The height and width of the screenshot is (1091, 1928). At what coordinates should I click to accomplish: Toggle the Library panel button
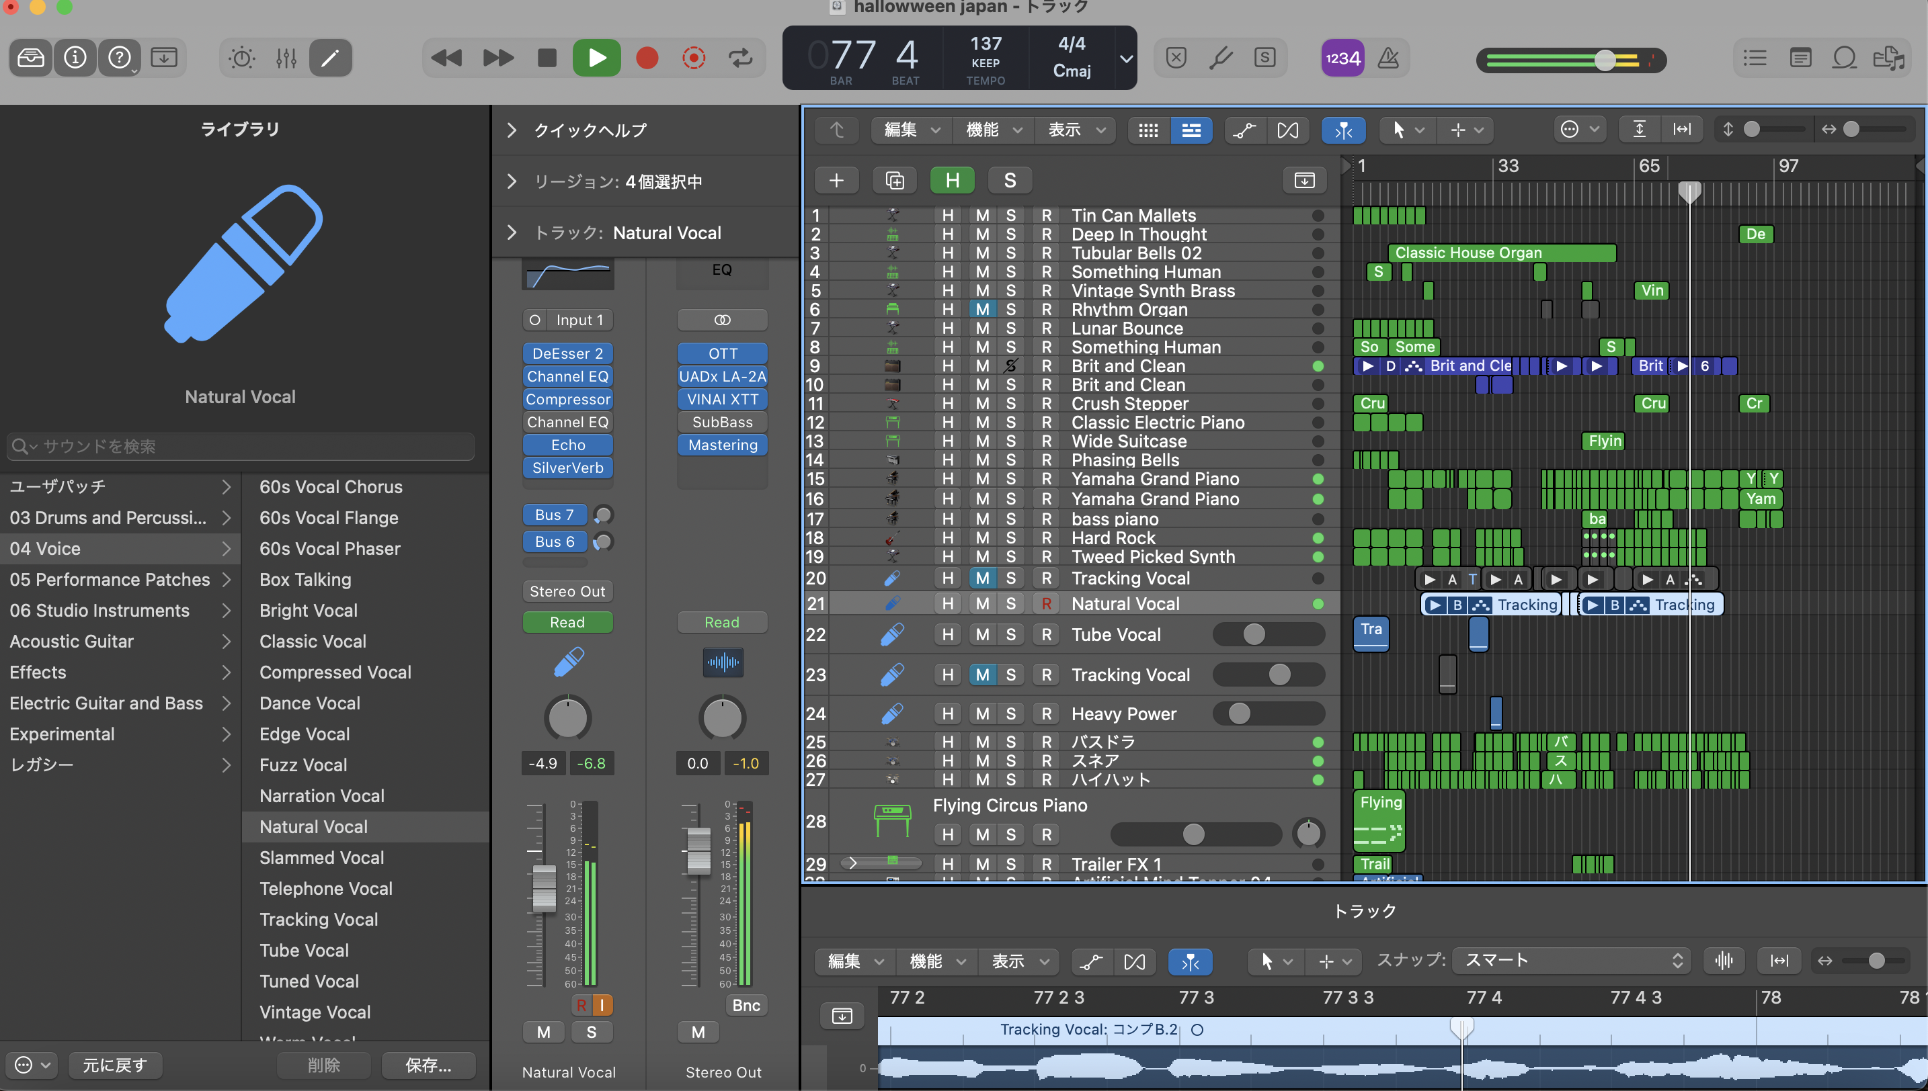pyautogui.click(x=31, y=58)
